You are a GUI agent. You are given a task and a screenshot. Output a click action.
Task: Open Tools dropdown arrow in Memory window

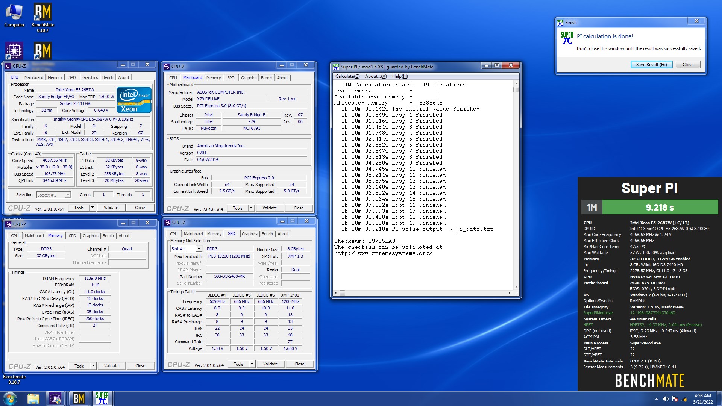coord(93,366)
